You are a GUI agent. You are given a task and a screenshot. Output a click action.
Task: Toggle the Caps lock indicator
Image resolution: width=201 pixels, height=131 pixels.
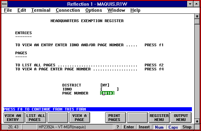pyautogui.click(x=173, y=127)
